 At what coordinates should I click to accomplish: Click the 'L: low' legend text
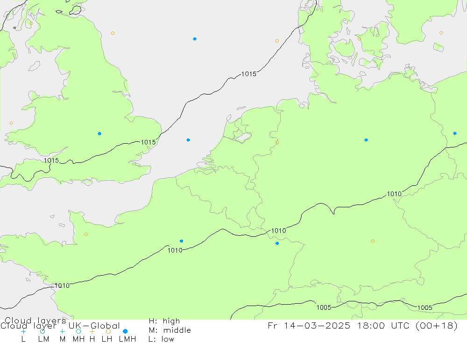point(161,339)
